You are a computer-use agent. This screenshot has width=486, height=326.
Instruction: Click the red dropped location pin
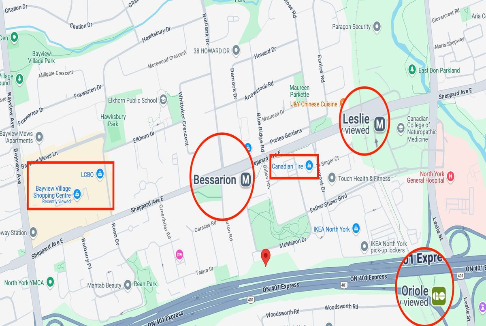pyautogui.click(x=265, y=257)
